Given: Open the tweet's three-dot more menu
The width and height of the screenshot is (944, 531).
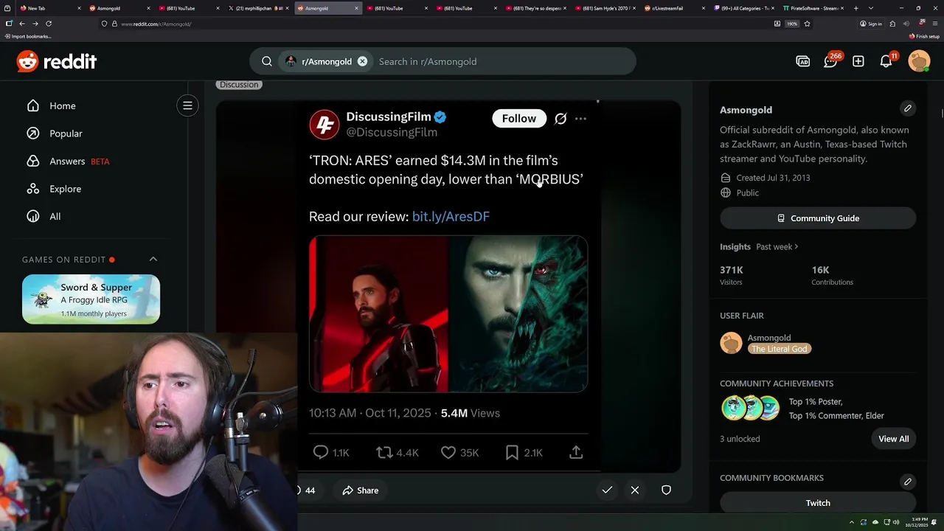Looking at the screenshot, I should point(580,119).
